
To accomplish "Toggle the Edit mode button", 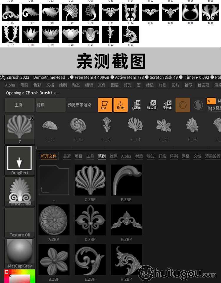I will click(x=105, y=105).
